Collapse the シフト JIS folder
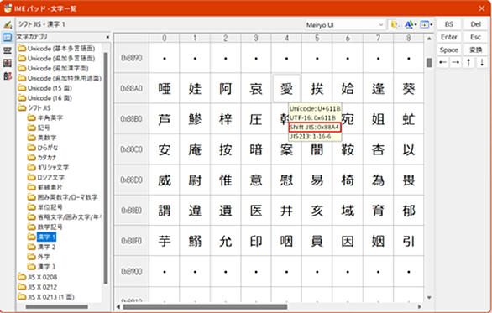The height and width of the screenshot is (313, 492). click(34, 108)
